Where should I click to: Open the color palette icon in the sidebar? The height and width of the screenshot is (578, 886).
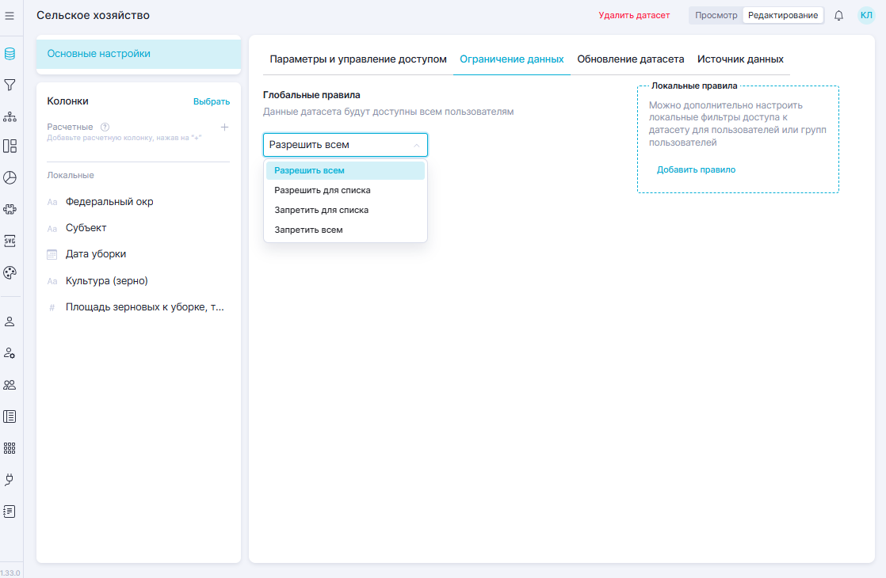click(10, 272)
